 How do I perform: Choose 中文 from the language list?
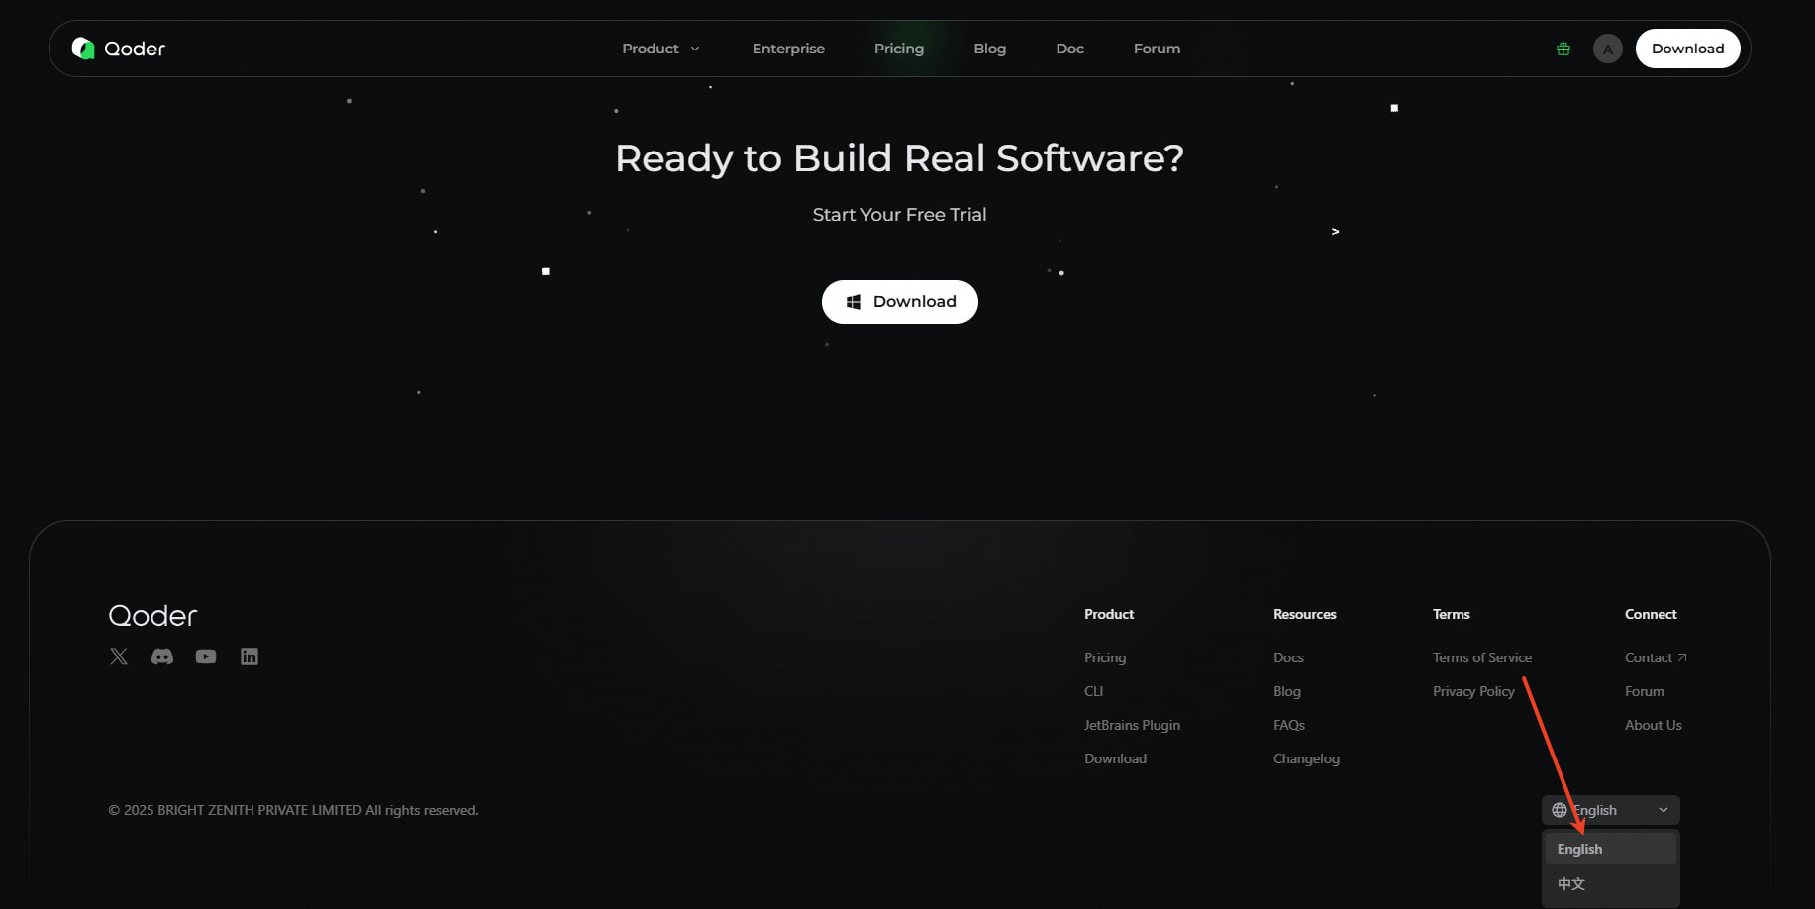pyautogui.click(x=1611, y=884)
